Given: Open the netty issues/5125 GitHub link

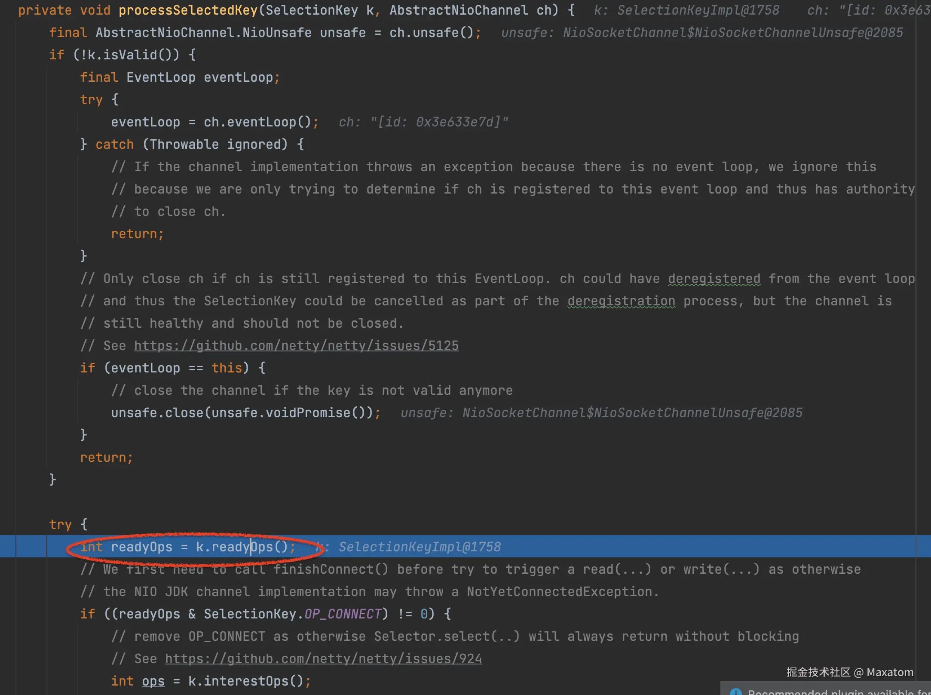Looking at the screenshot, I should pos(296,346).
